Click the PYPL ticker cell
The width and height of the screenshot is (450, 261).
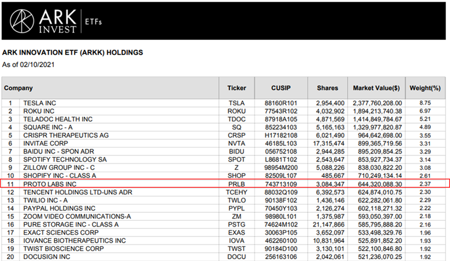(237, 208)
